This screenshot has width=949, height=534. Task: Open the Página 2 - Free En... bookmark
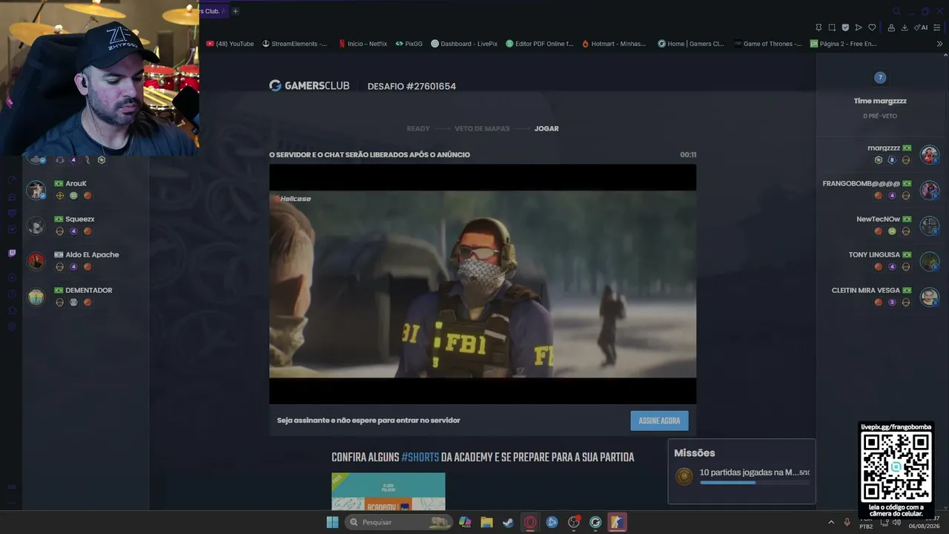point(844,44)
